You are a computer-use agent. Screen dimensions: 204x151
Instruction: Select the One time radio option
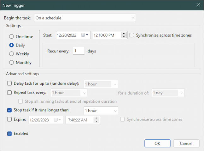point(11,36)
